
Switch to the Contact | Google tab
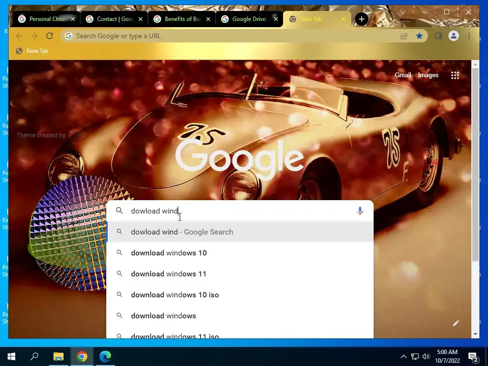(x=114, y=19)
